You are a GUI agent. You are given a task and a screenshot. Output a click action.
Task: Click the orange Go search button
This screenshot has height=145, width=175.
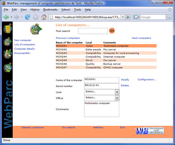point(112,31)
